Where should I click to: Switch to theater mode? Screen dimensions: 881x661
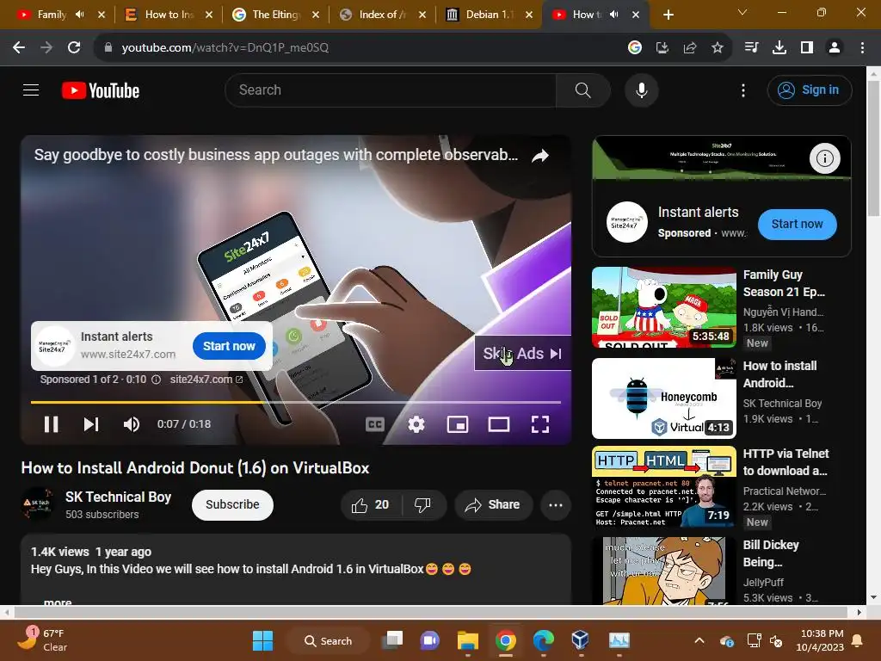[x=498, y=424]
